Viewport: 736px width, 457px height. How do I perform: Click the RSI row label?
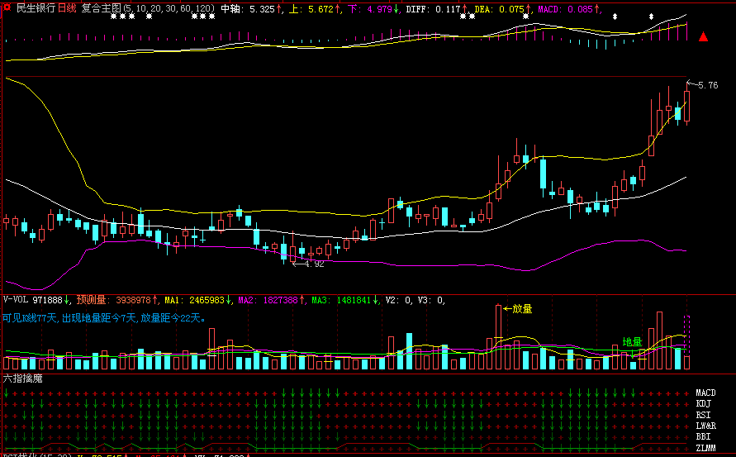[703, 415]
